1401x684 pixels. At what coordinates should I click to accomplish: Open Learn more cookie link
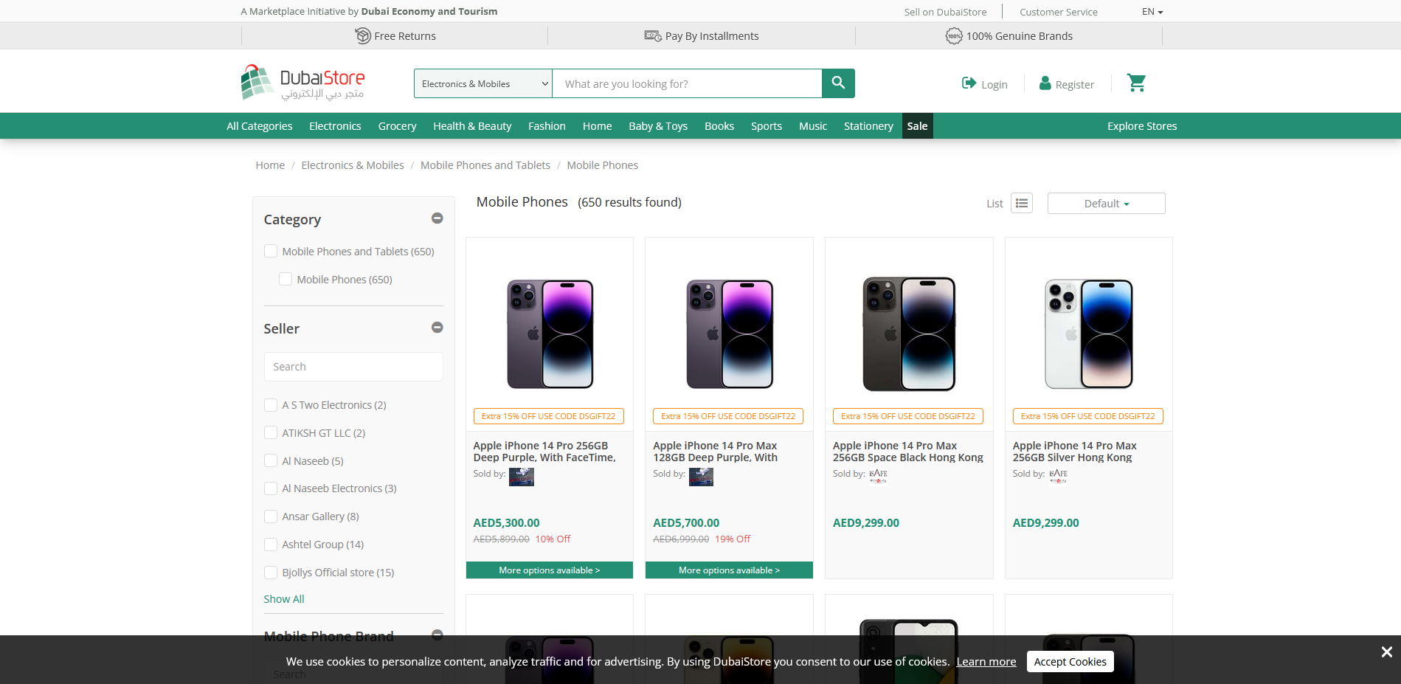pos(986,661)
